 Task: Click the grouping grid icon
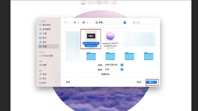coord(84,22)
